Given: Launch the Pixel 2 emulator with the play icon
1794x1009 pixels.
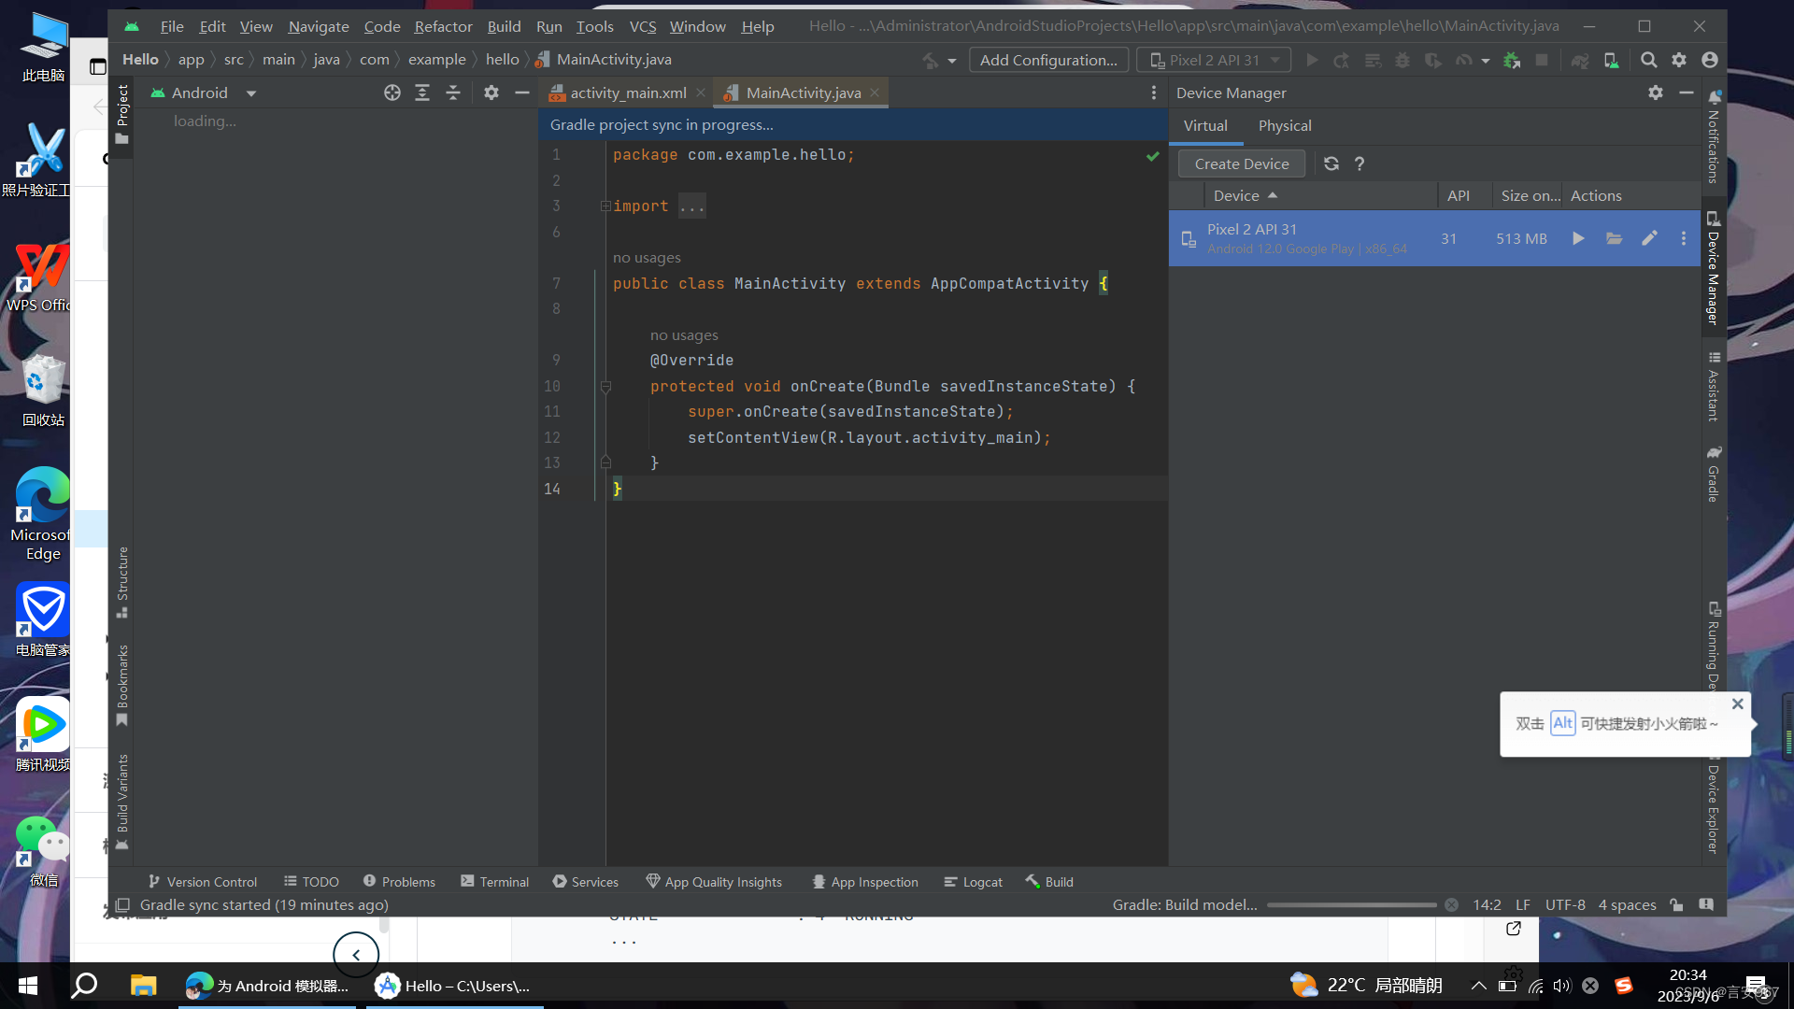Looking at the screenshot, I should pos(1577,238).
